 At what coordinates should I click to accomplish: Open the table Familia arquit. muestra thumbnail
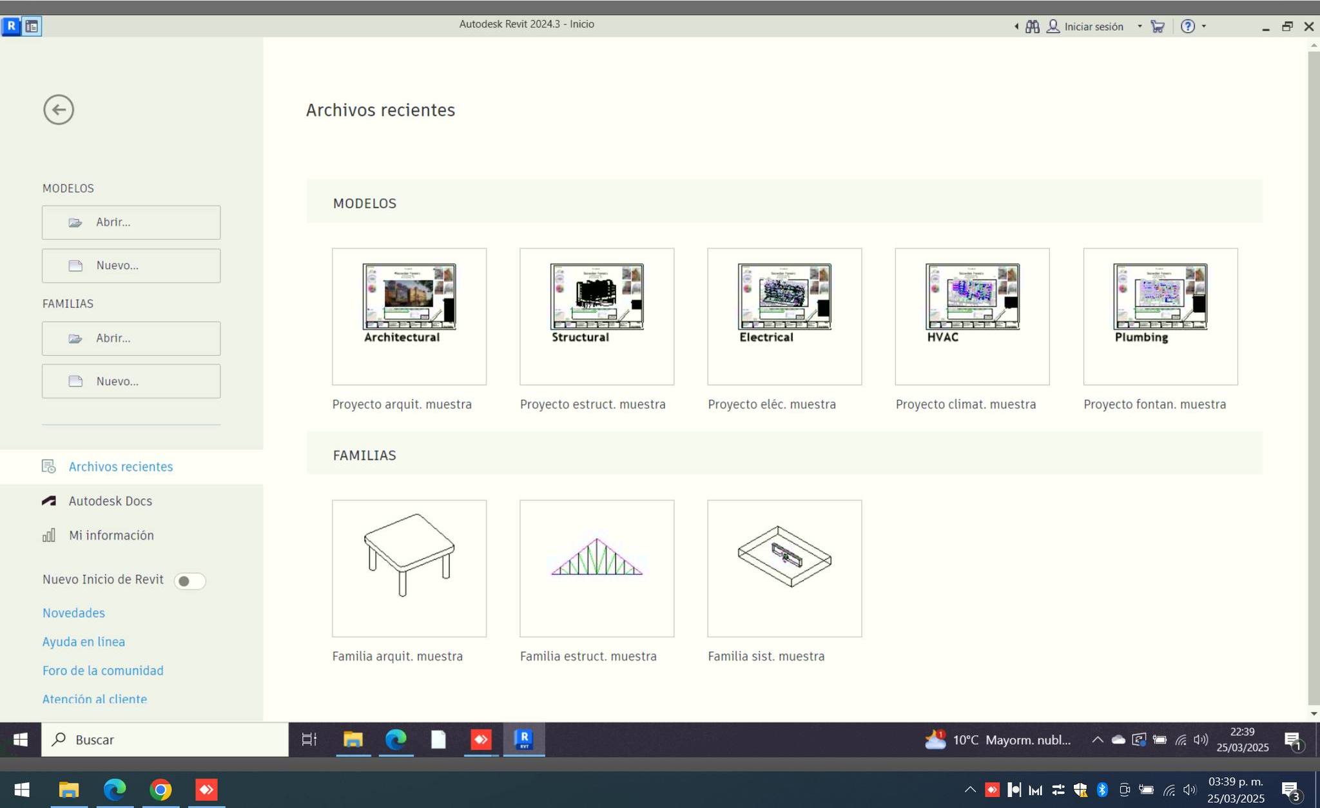[x=409, y=568]
